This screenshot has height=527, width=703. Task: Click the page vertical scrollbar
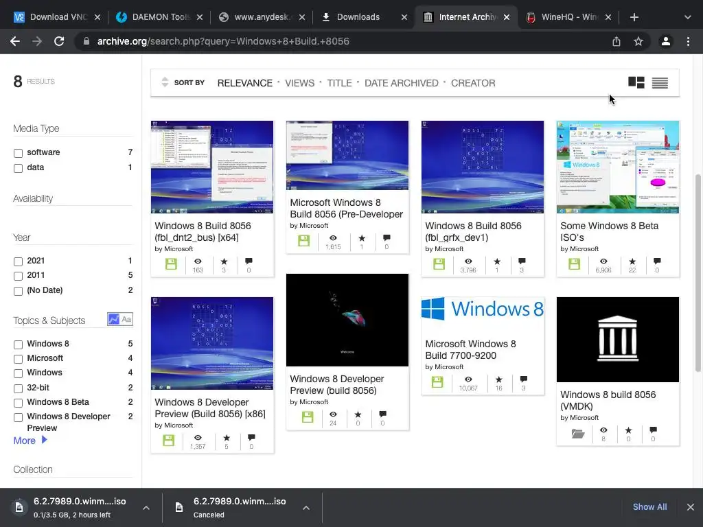point(698,272)
